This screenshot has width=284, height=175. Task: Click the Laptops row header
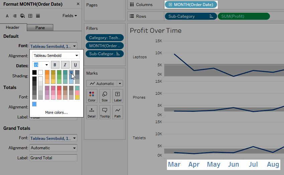(139, 57)
